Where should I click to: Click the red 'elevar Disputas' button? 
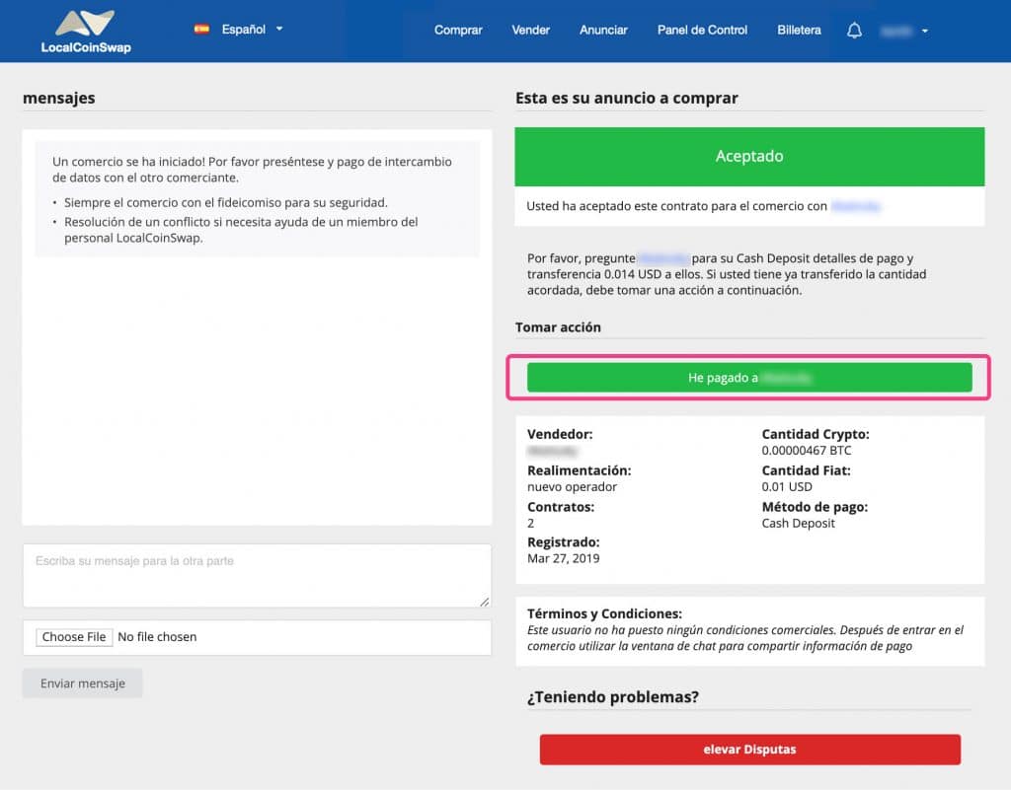pos(749,750)
